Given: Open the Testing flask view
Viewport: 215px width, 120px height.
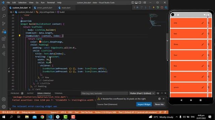Looking at the screenshot, I should pyautogui.click(x=4, y=46).
